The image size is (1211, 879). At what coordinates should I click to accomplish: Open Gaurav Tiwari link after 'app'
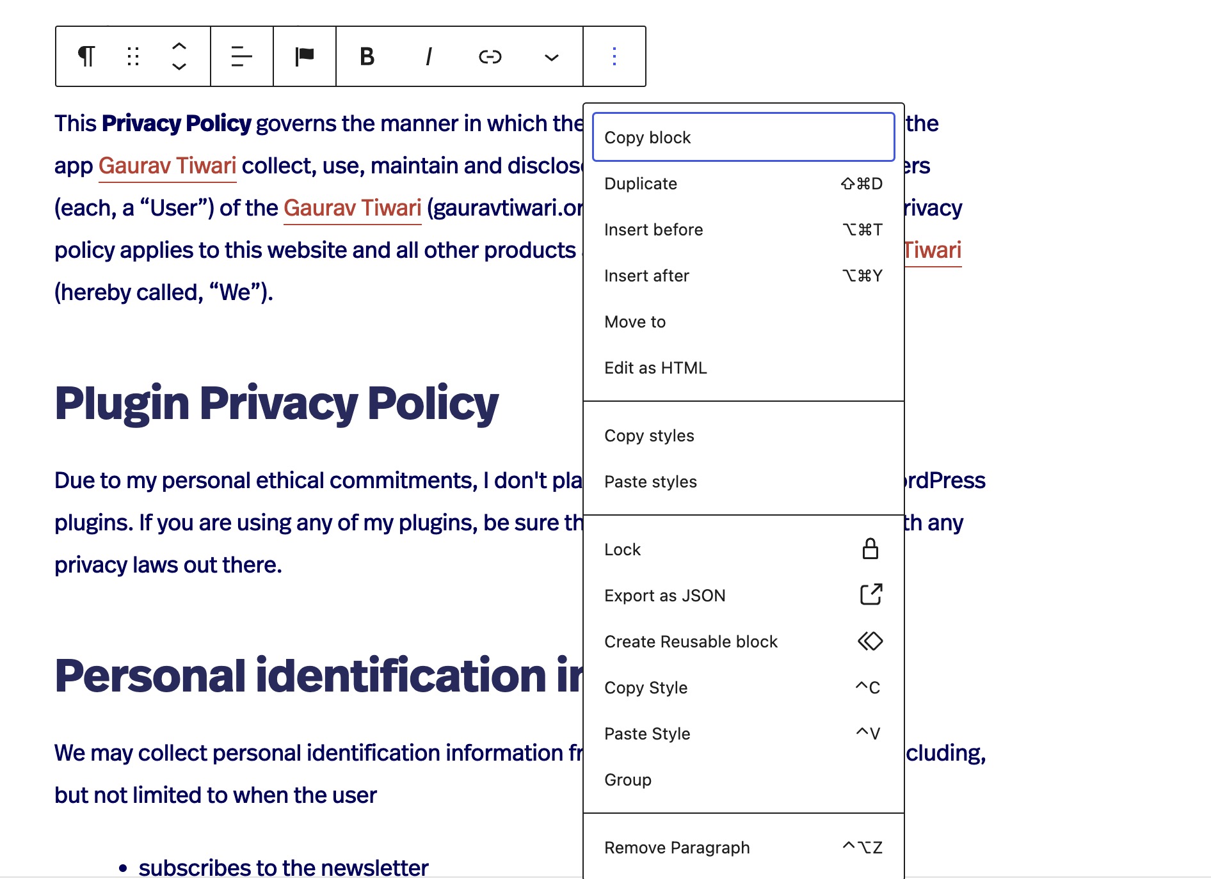click(168, 166)
